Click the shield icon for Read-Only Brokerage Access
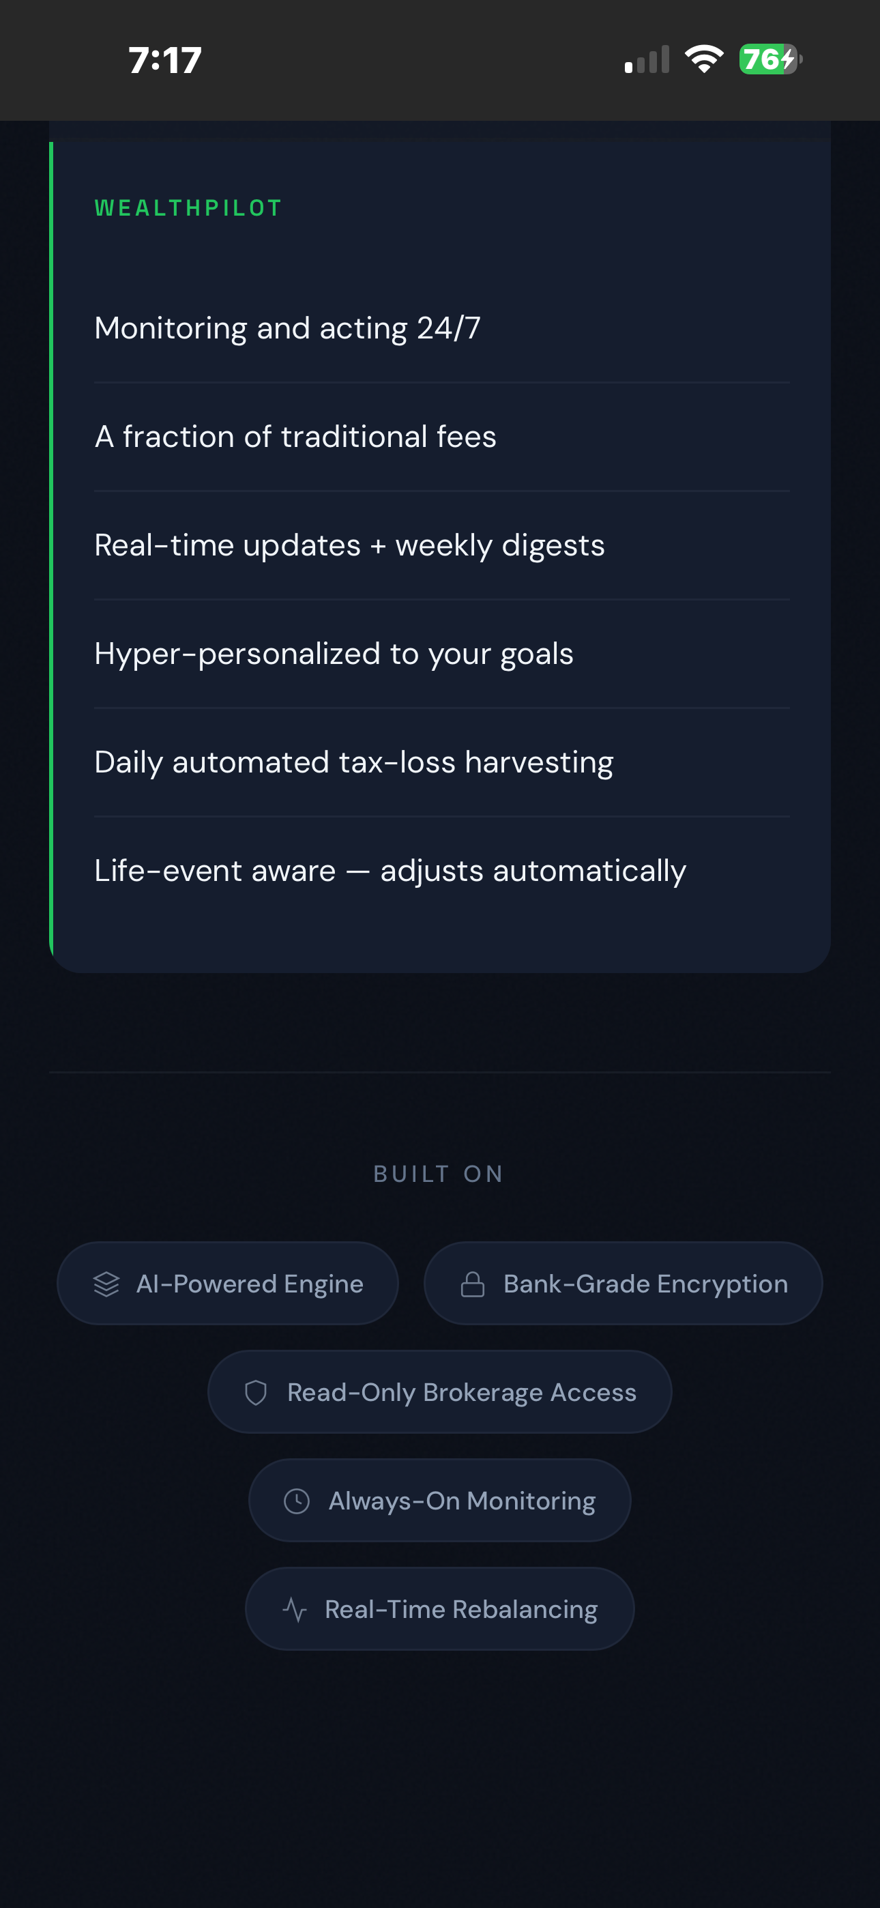The image size is (880, 1908). (256, 1391)
